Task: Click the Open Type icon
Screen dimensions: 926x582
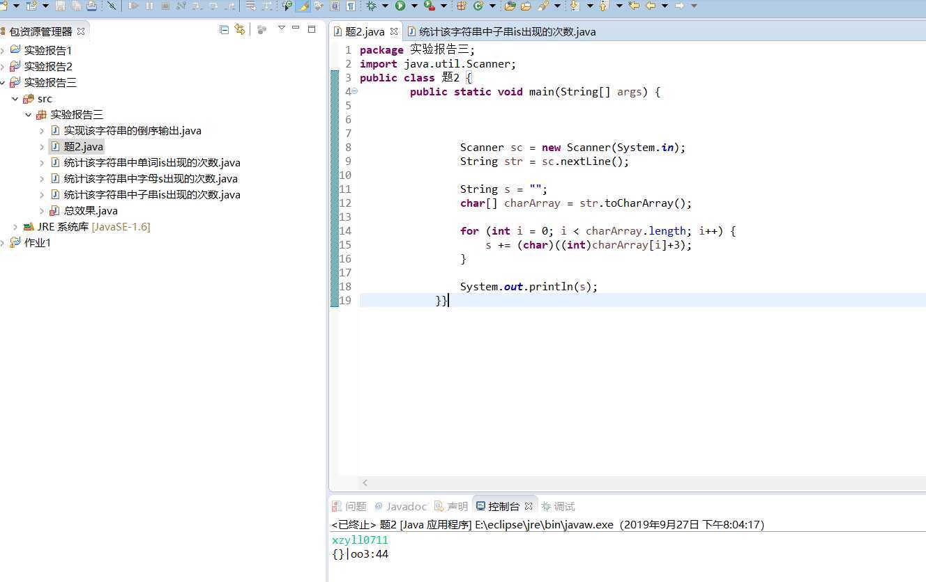Action: (x=510, y=6)
